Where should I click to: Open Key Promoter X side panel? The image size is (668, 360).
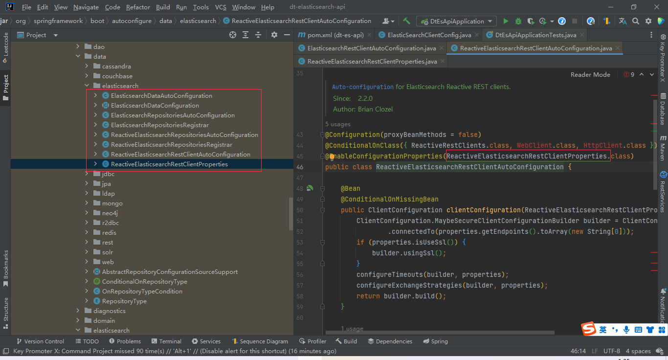pyautogui.click(x=663, y=57)
